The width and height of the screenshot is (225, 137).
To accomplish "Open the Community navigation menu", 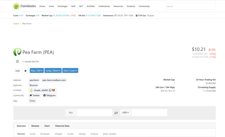I will (x=144, y=6).
